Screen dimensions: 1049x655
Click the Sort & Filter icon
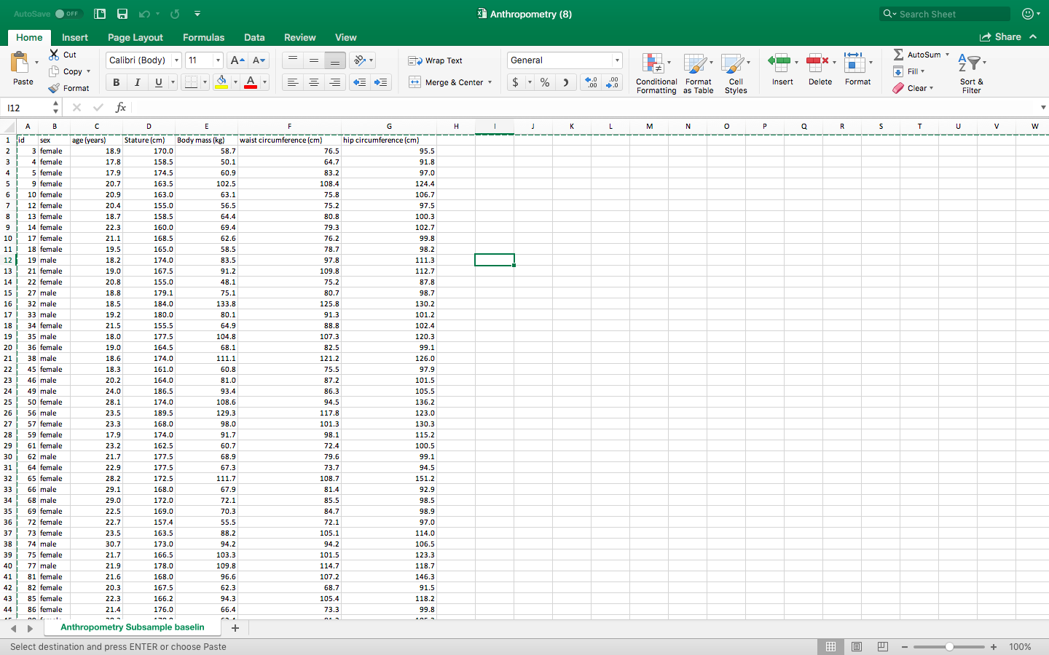(971, 73)
